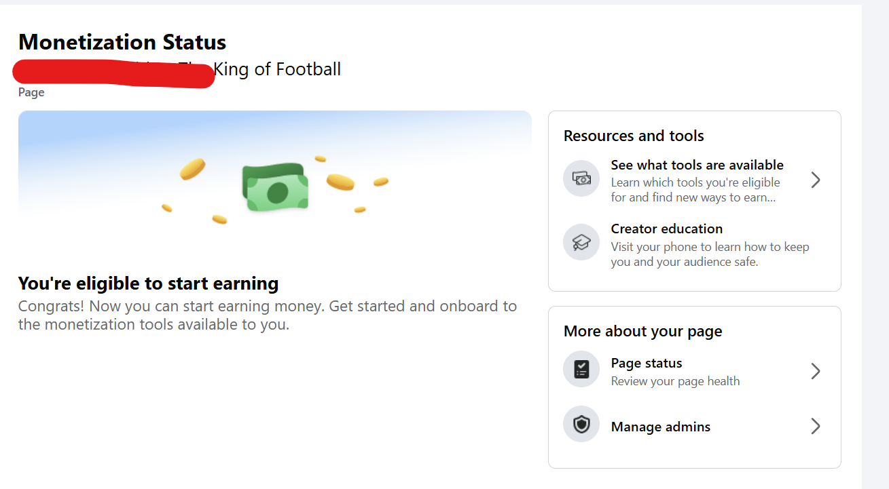Click the shield icon for Manage admins
Screen dimensions: 889x489
click(581, 425)
